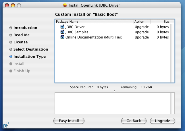Click inside the empty description box
The image size is (185, 131).
(x=112, y=103)
